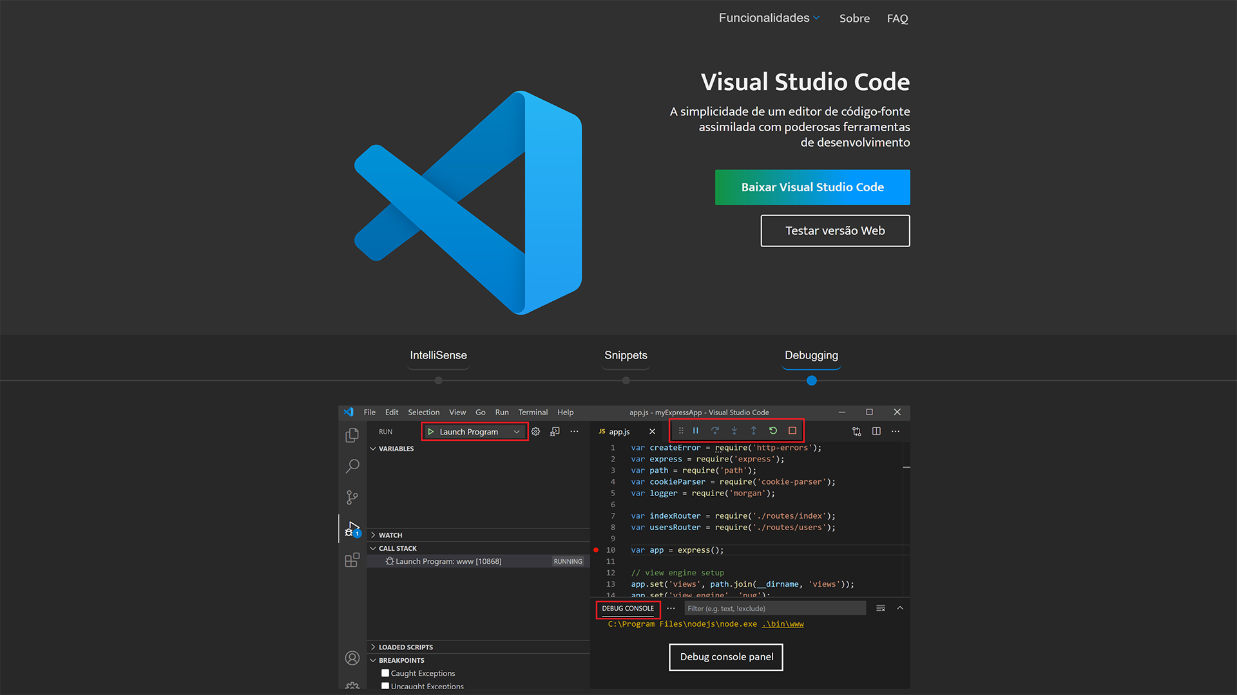Select the DEBUG CONSOLE tab
Screen dimensions: 1237x695
tap(628, 608)
